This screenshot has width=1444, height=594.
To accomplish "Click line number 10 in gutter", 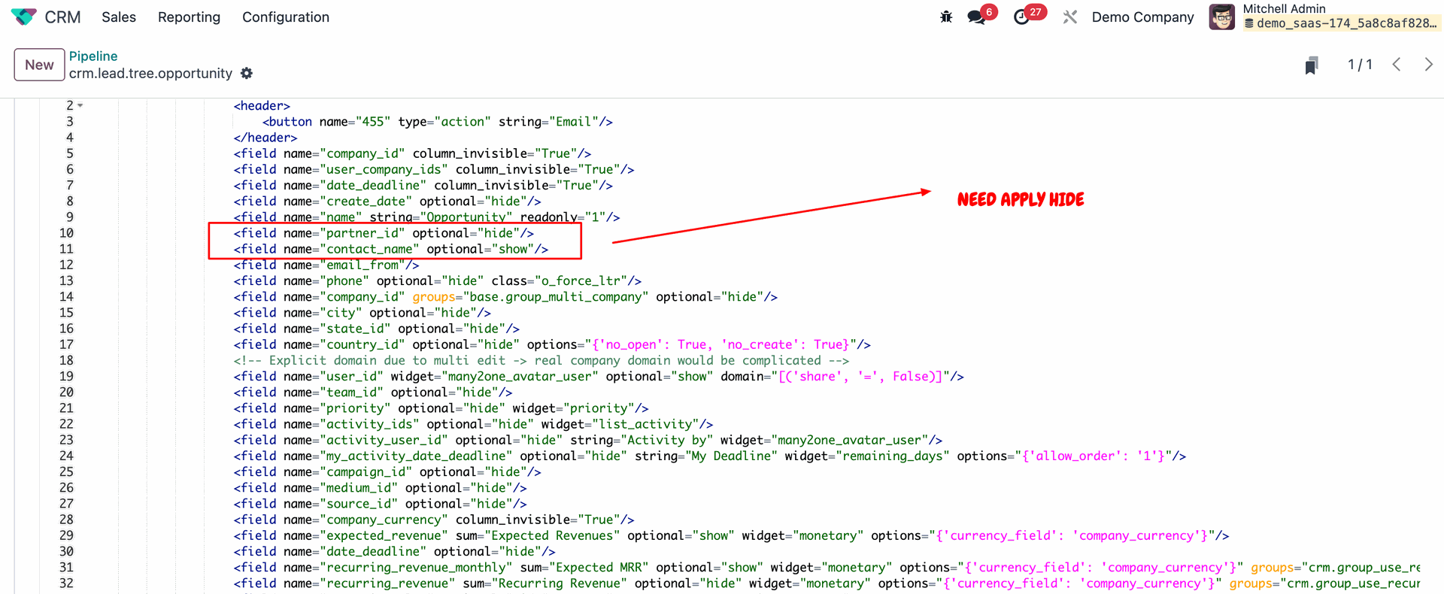I will click(x=67, y=233).
